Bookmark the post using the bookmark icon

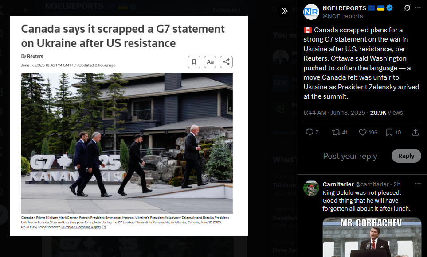coord(393,132)
